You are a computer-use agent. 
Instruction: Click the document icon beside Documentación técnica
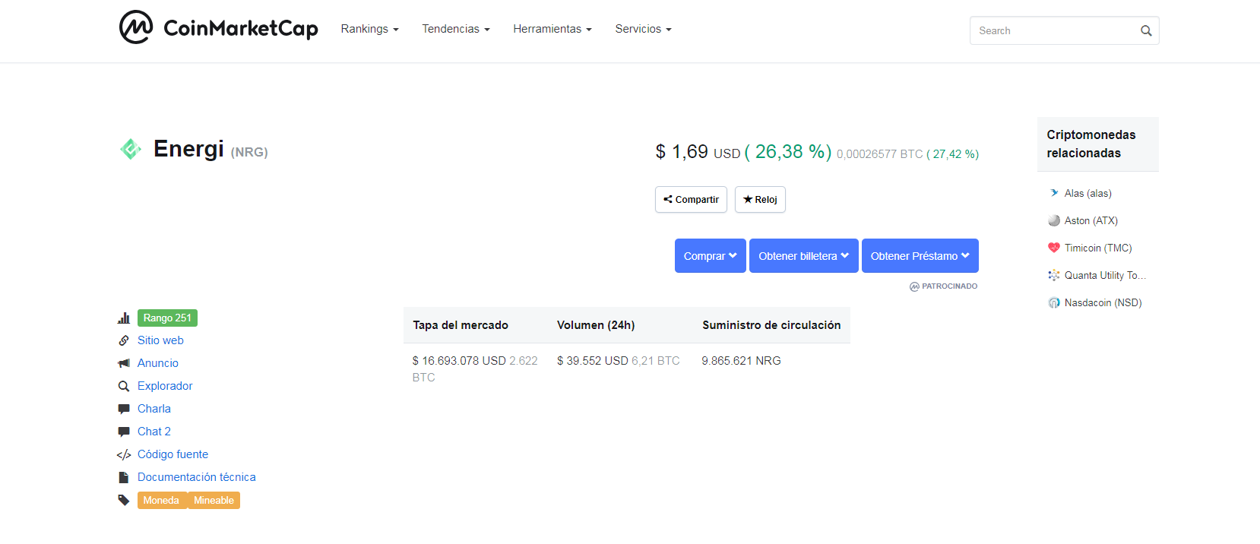124,477
